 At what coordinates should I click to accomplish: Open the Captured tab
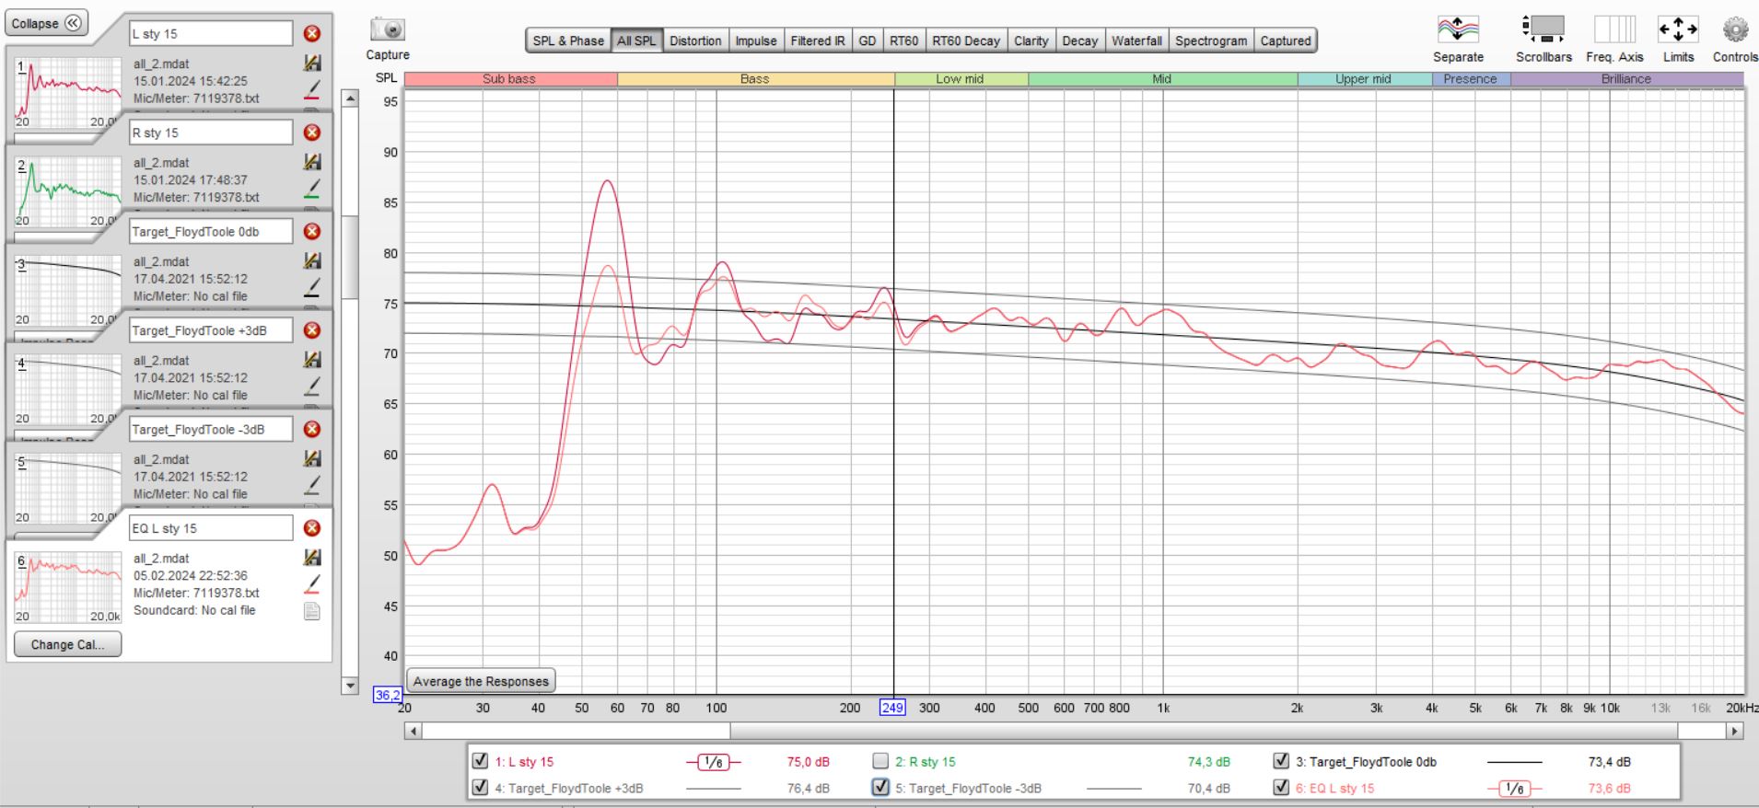1286,40
